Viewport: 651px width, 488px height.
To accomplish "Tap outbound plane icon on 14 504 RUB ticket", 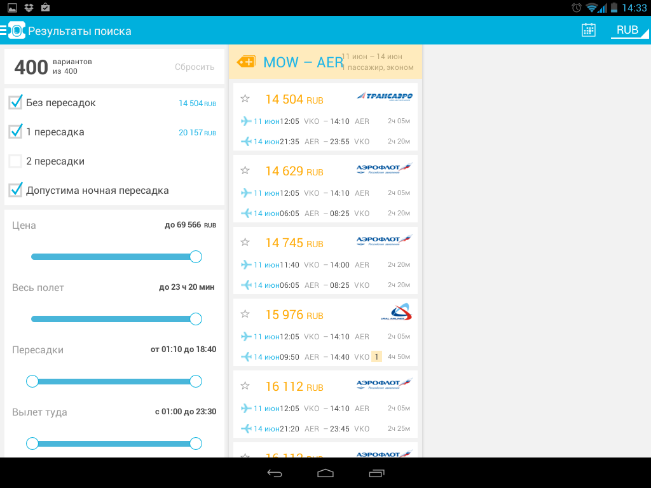I will click(x=246, y=121).
